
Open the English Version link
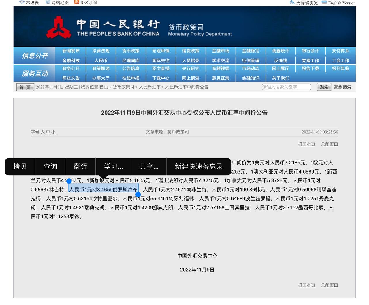point(342,3)
